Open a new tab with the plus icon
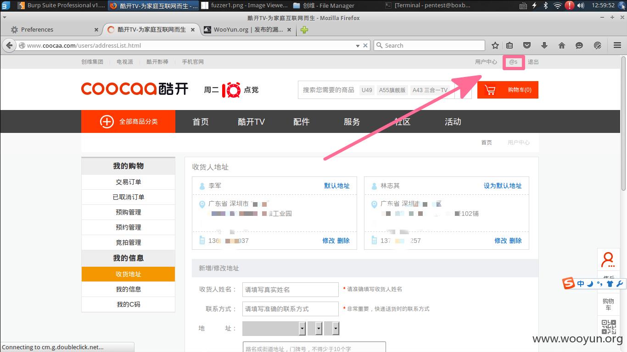627x352 pixels. click(x=304, y=30)
